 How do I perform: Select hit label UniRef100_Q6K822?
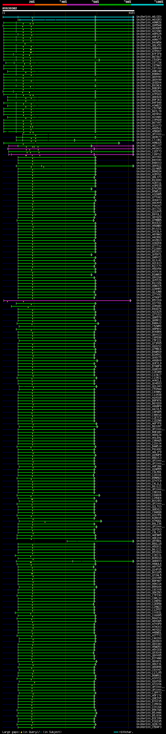pos(149,166)
